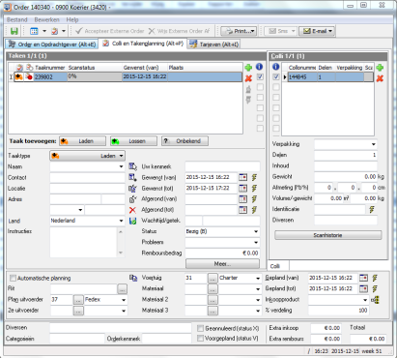
Task: Click lightning icon next to Gewenst (van)
Action: point(254,177)
